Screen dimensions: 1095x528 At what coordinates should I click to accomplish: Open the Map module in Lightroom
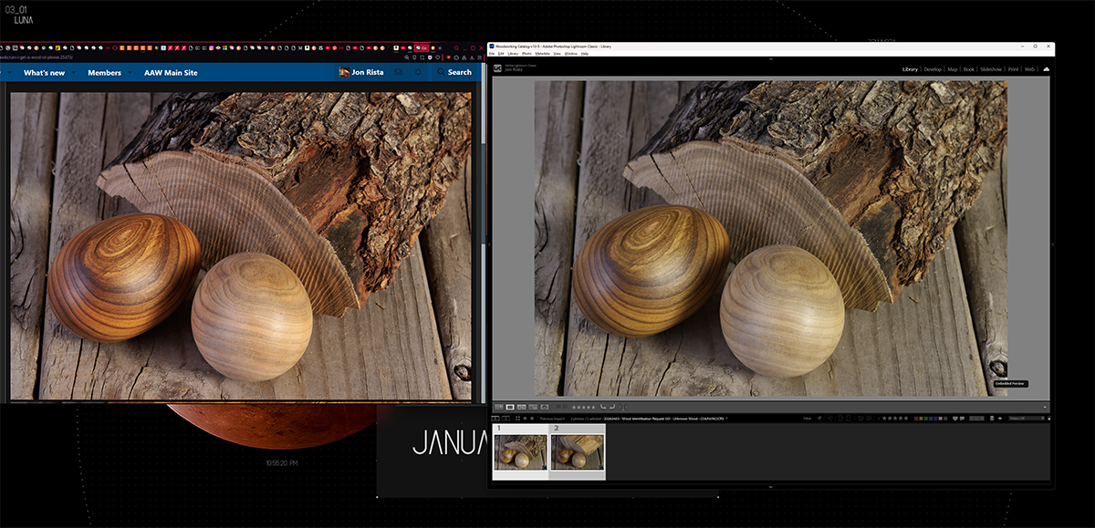pos(953,69)
